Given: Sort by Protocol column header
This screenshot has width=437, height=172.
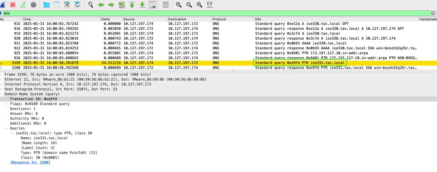Looking at the screenshot, I should pos(232,19).
